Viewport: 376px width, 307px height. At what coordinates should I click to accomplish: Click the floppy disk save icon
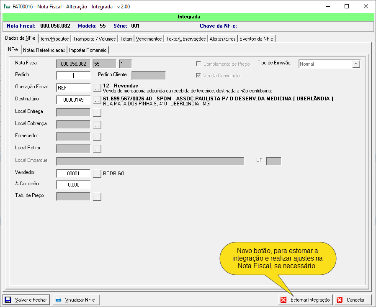[8, 300]
